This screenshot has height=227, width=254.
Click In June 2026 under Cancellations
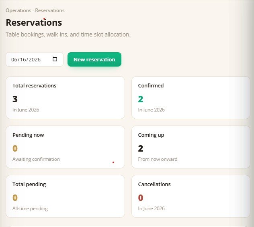[x=151, y=209]
